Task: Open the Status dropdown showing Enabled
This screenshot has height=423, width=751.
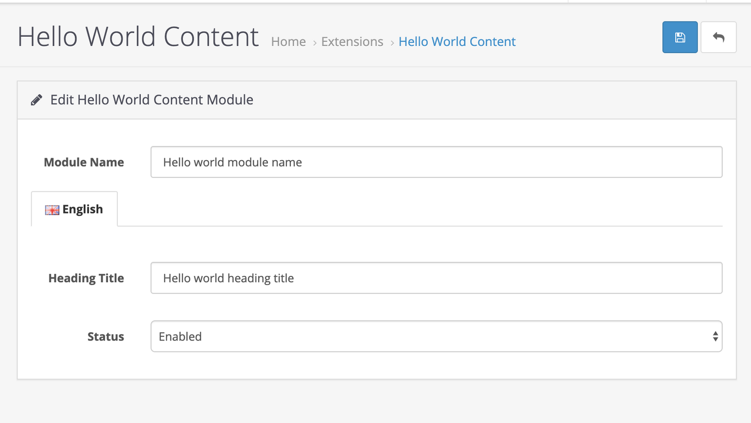Action: pos(435,337)
